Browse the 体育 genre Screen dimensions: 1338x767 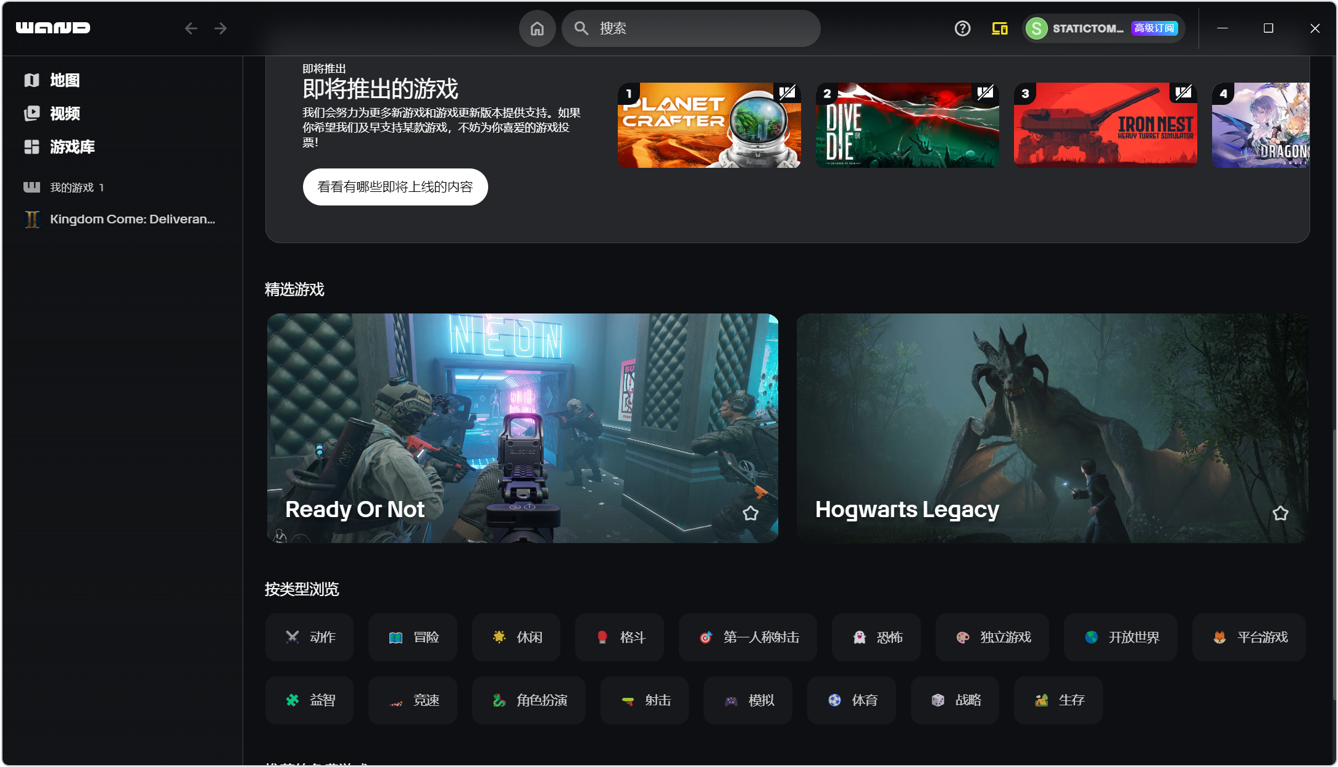tap(852, 700)
